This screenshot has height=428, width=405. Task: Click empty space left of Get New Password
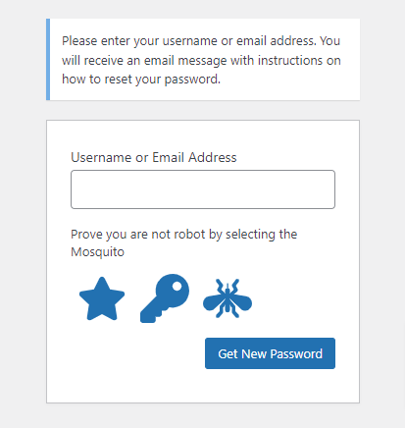[137, 353]
